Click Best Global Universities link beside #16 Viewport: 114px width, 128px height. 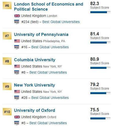(50, 47)
